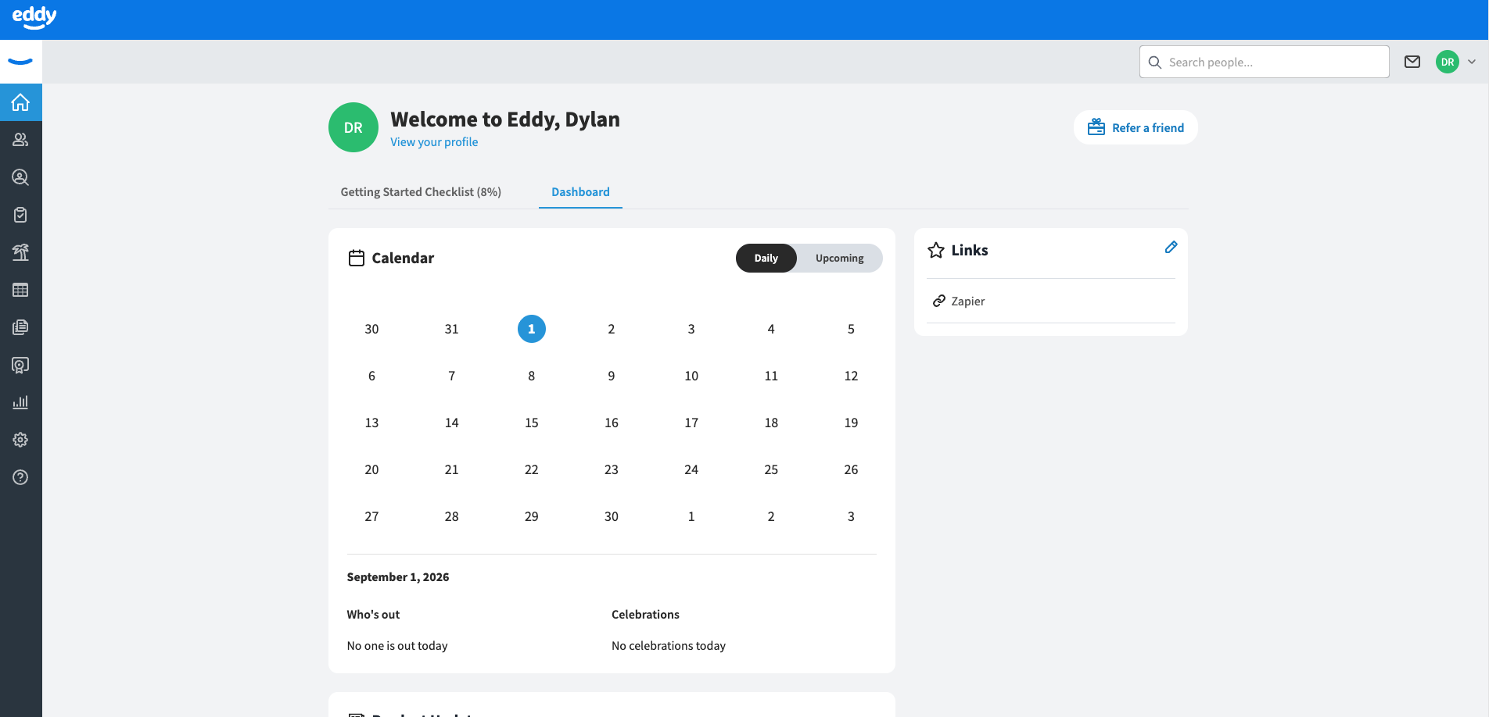Select date 20 on the calendar
Viewport: 1489px width, 717px height.
pyautogui.click(x=371, y=469)
